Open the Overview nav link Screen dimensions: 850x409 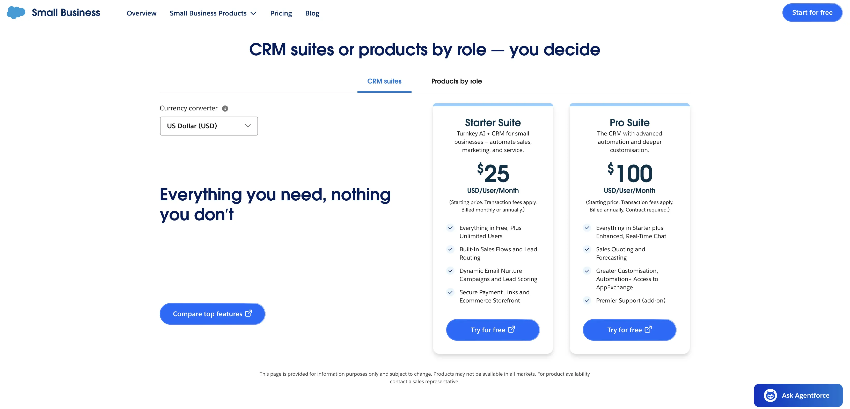(142, 13)
